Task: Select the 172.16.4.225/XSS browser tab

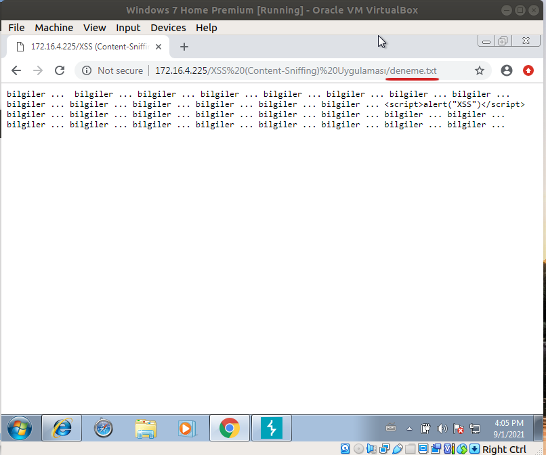Action: pyautogui.click(x=89, y=47)
